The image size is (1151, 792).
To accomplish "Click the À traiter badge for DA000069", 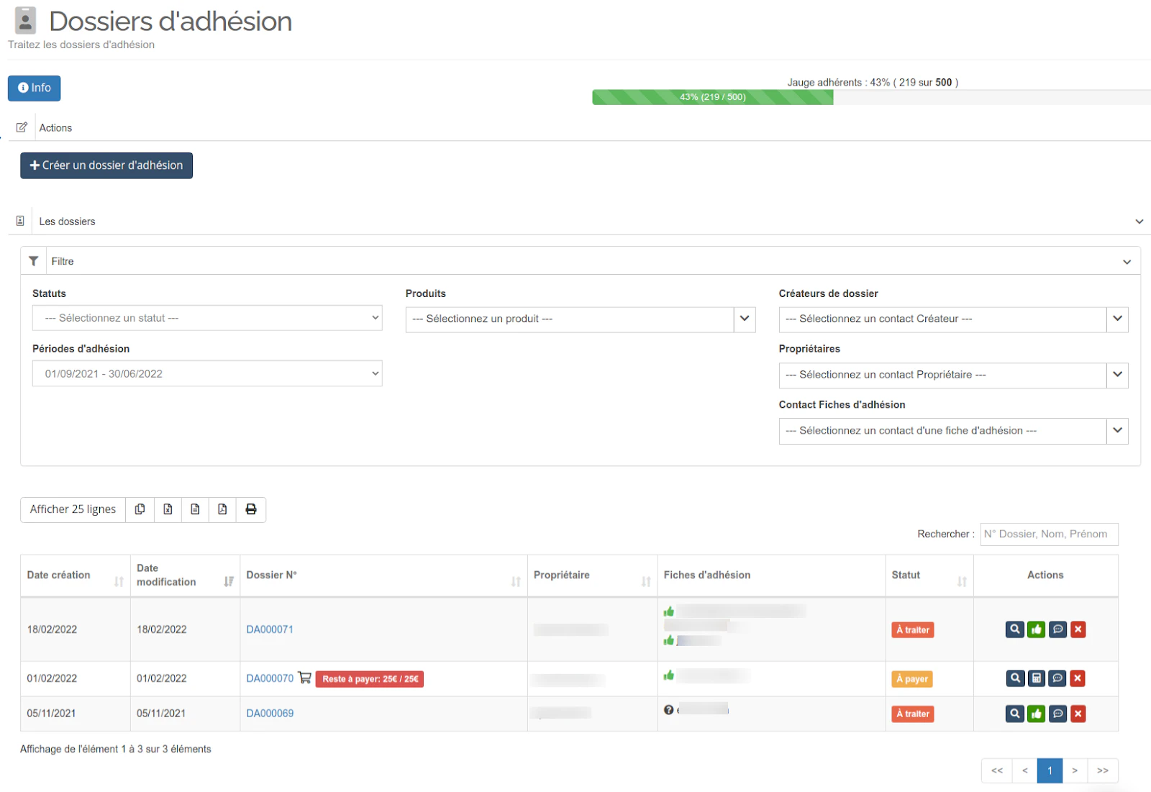I will (913, 714).
